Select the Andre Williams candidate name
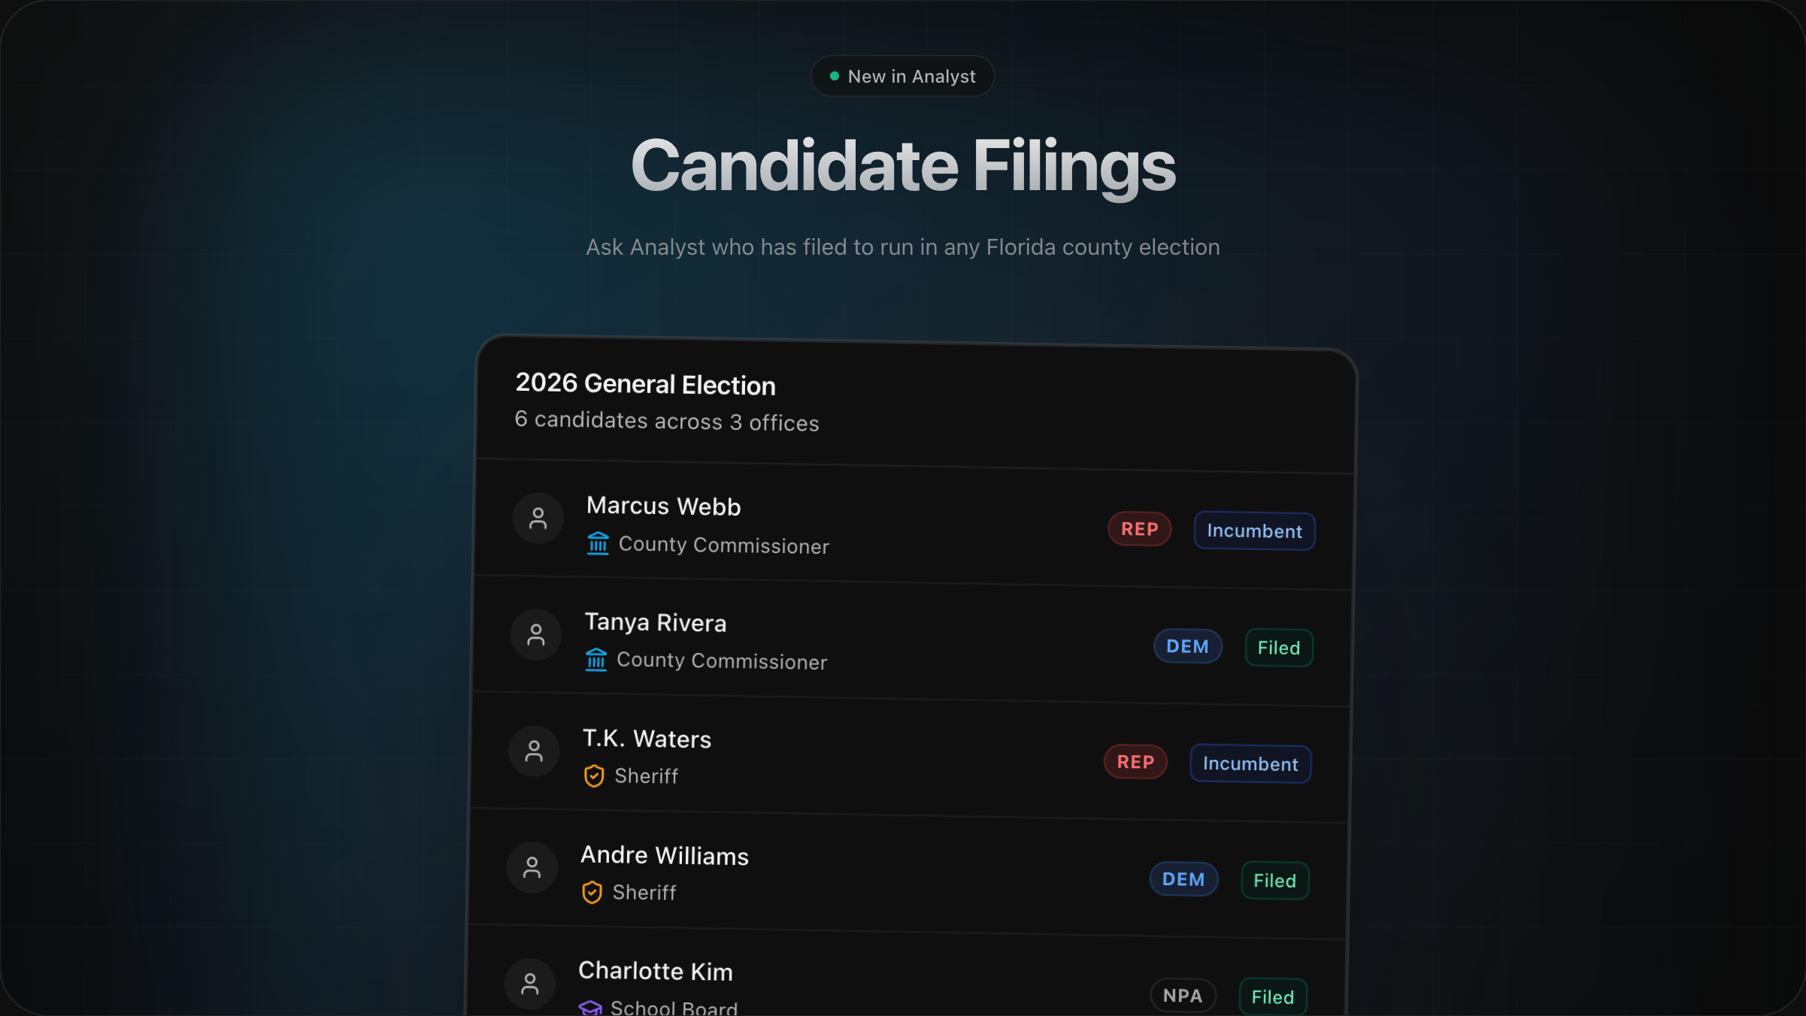 665,856
